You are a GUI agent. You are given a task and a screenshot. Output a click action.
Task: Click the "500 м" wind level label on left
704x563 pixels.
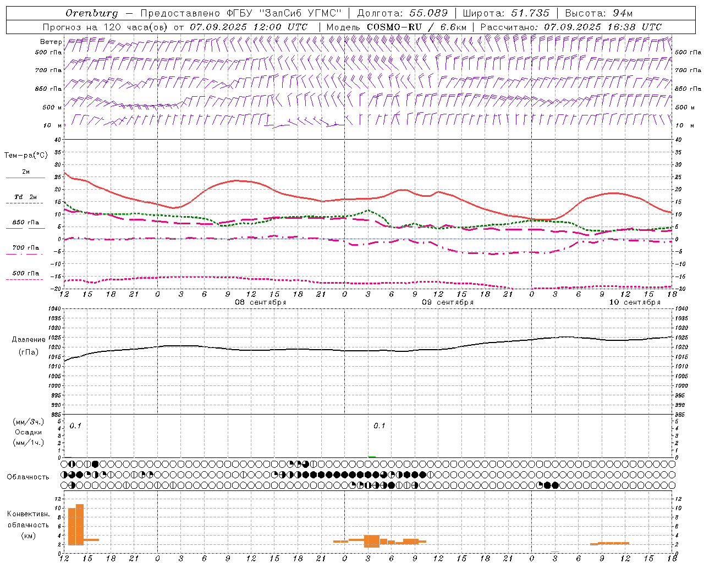pyautogui.click(x=52, y=107)
